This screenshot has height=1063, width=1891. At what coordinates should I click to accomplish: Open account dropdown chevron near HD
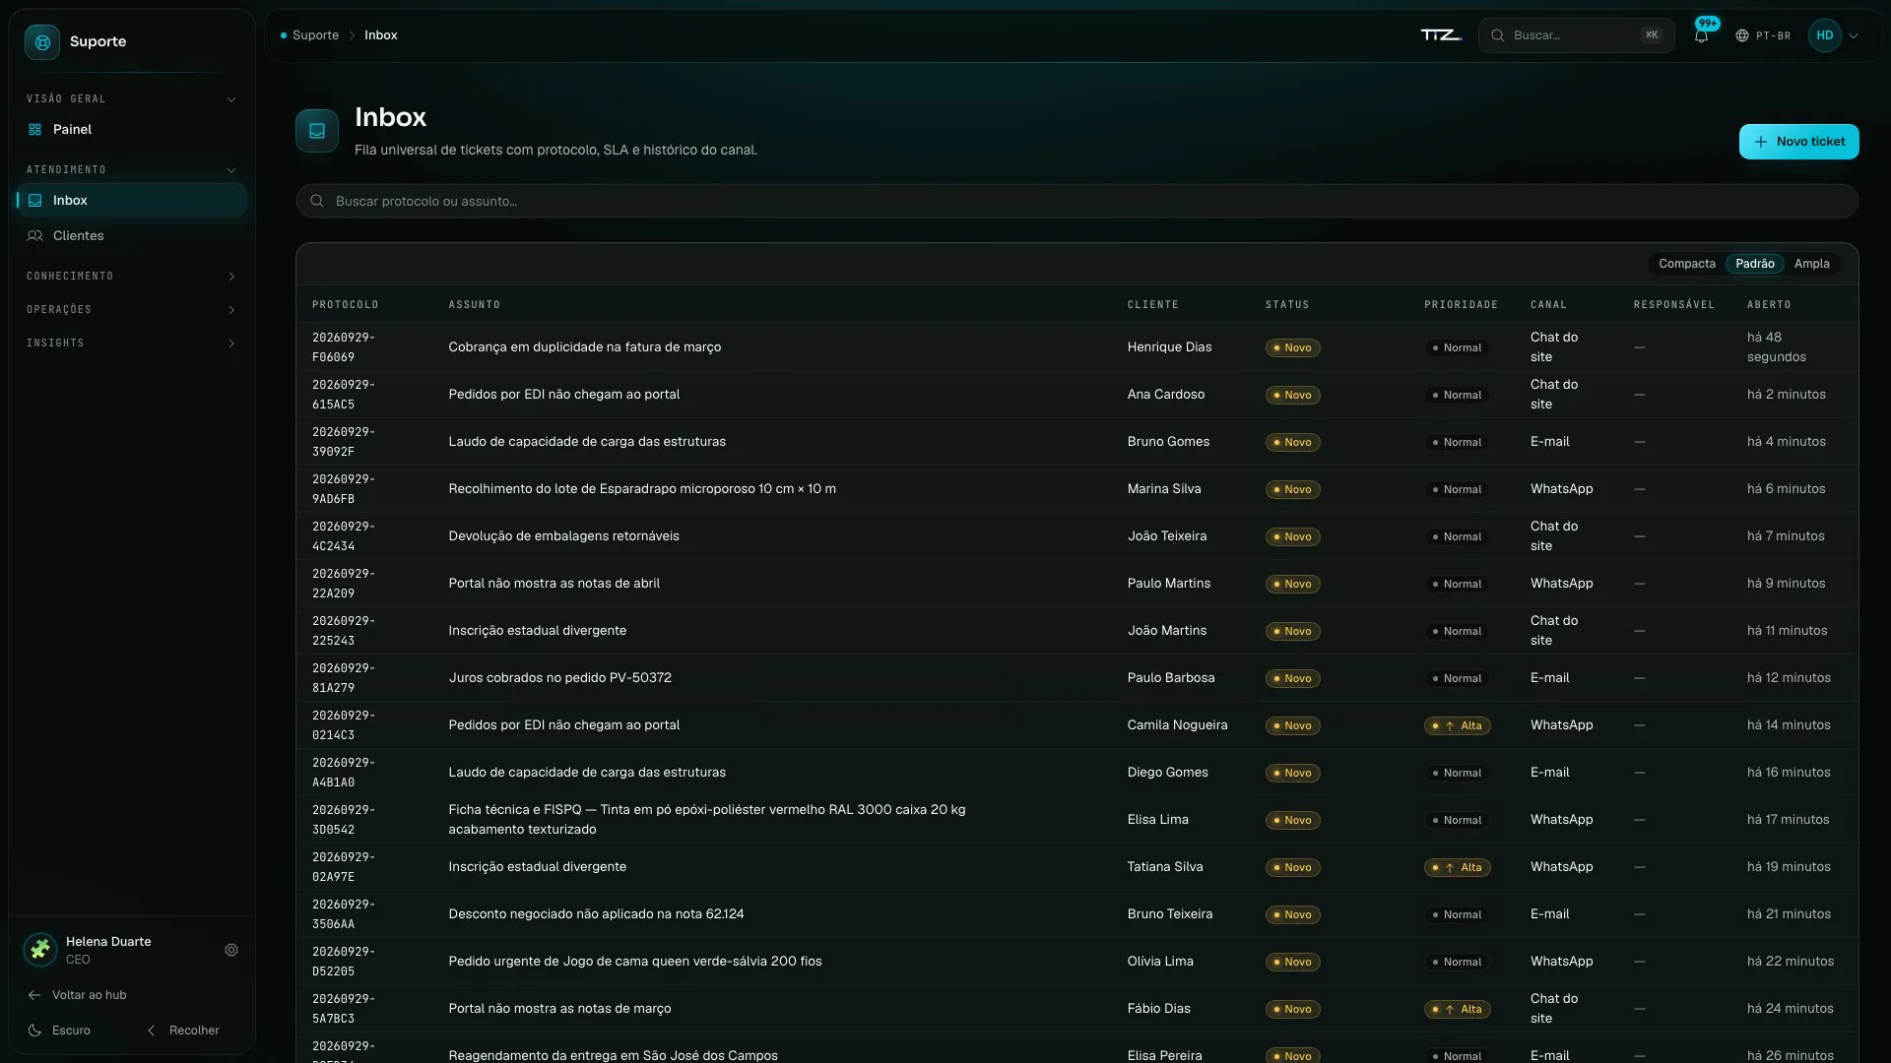point(1854,35)
